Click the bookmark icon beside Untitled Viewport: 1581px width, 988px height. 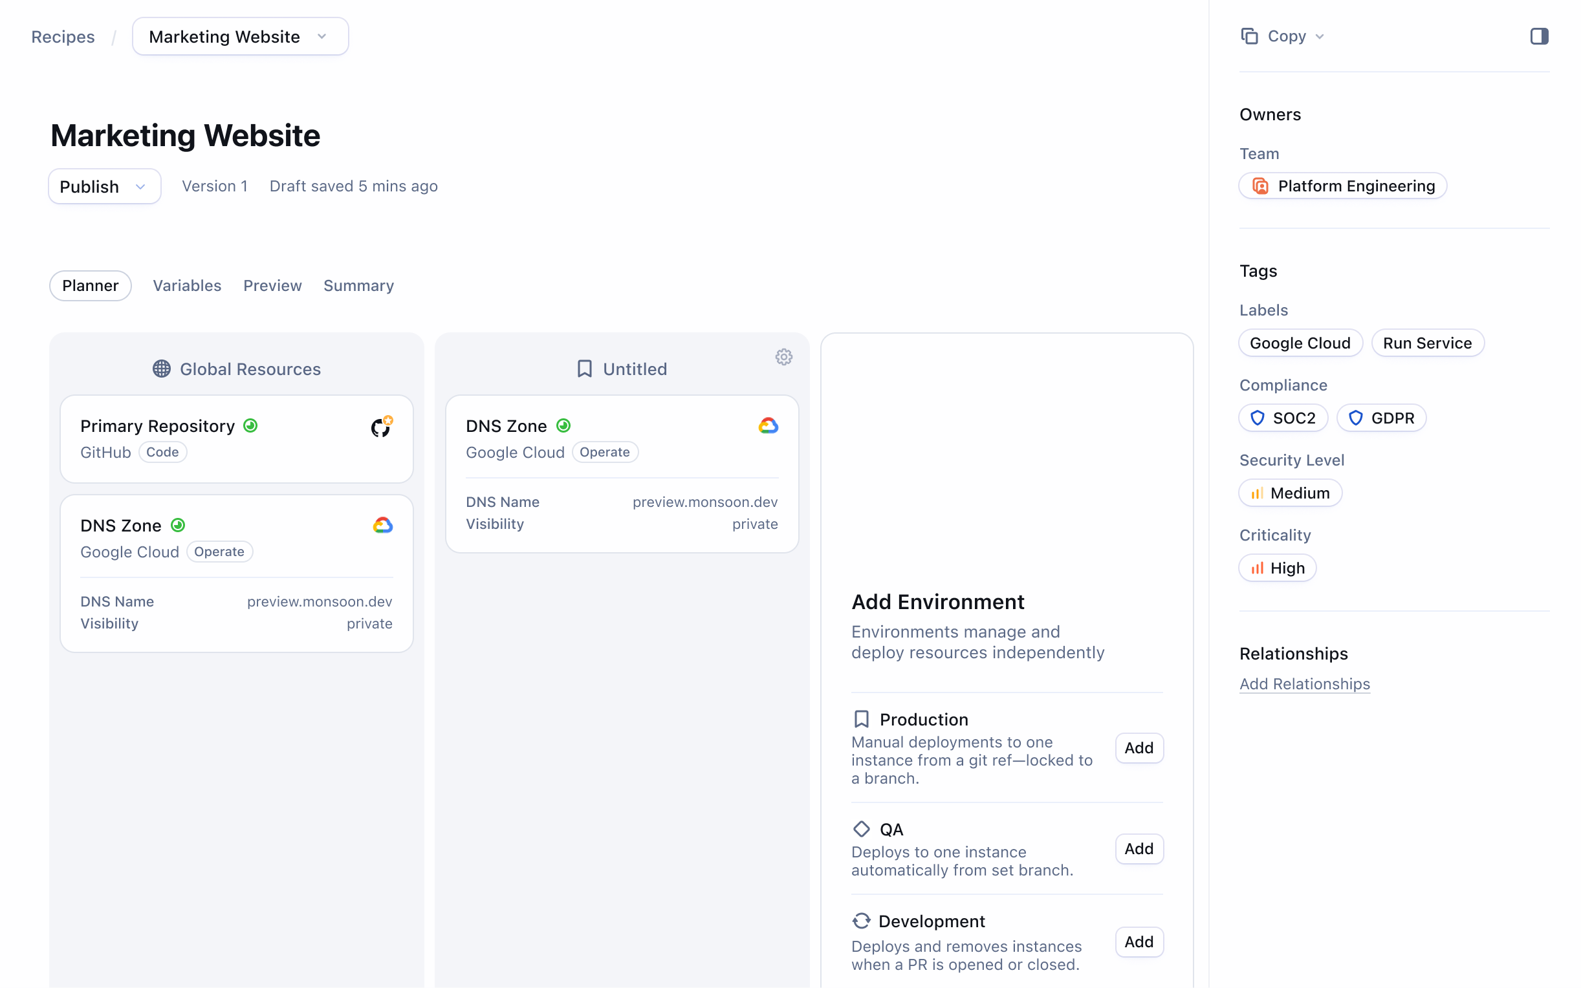coord(584,369)
